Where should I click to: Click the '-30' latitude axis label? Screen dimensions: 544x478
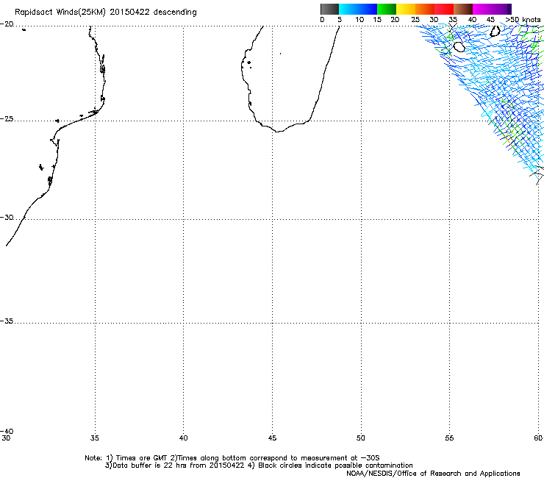point(7,217)
